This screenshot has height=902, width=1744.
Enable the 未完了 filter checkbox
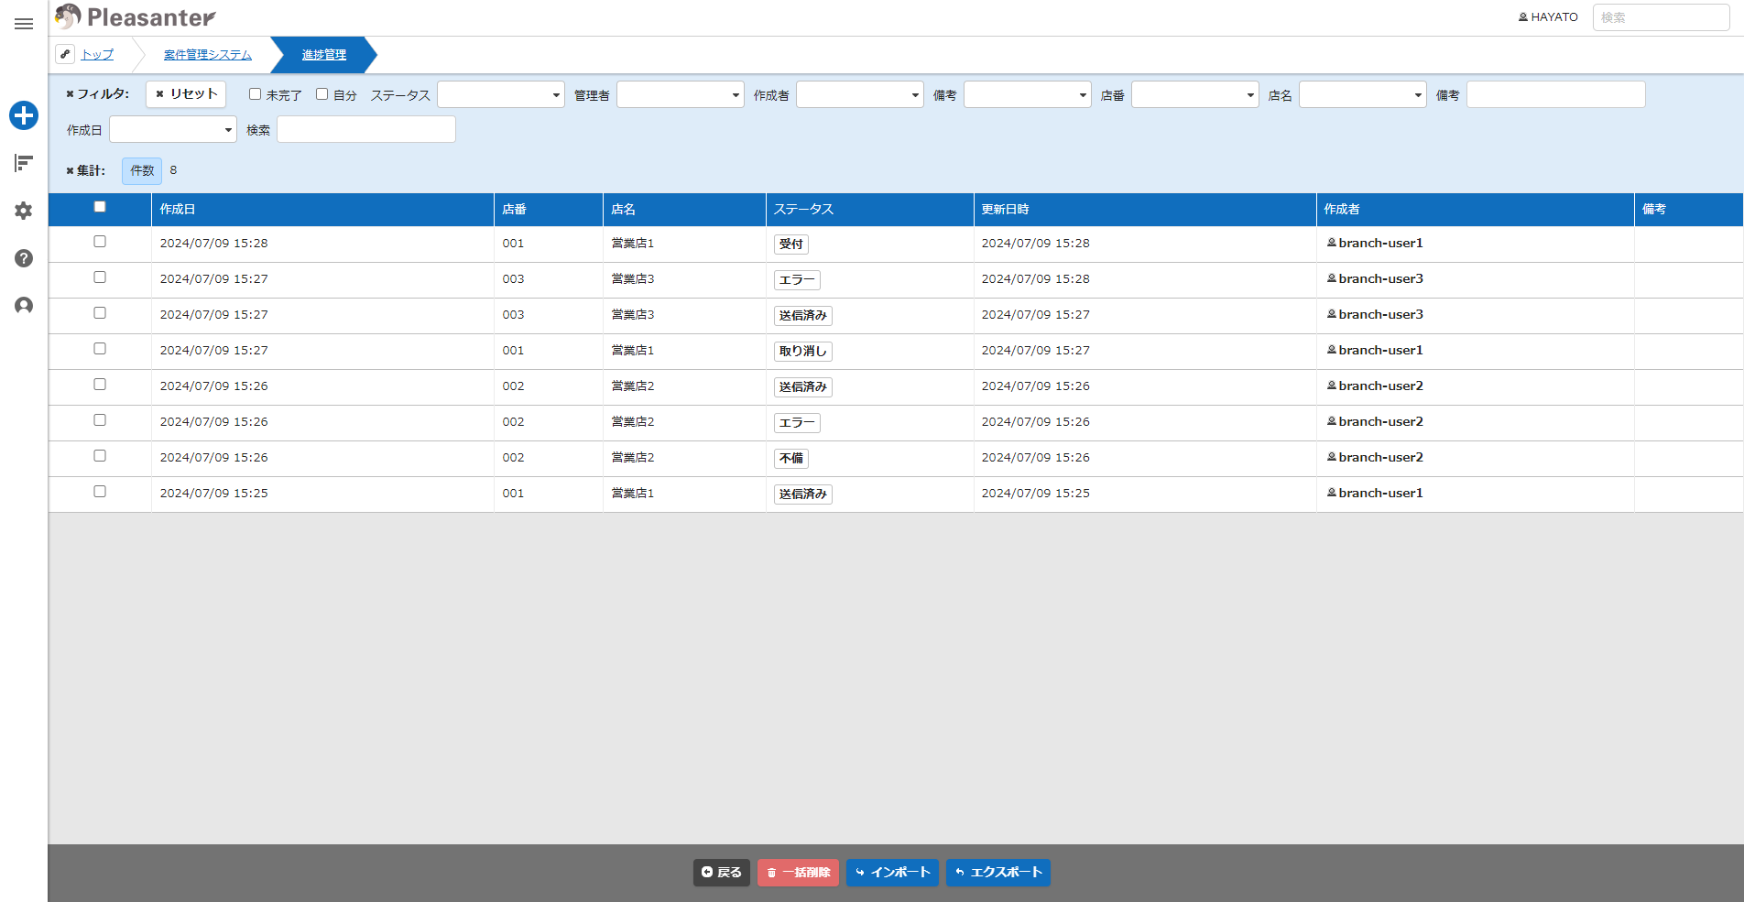[256, 94]
